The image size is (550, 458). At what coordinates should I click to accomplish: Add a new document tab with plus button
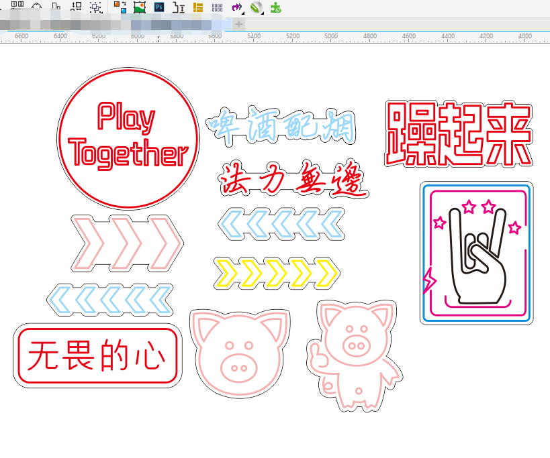coord(238,24)
